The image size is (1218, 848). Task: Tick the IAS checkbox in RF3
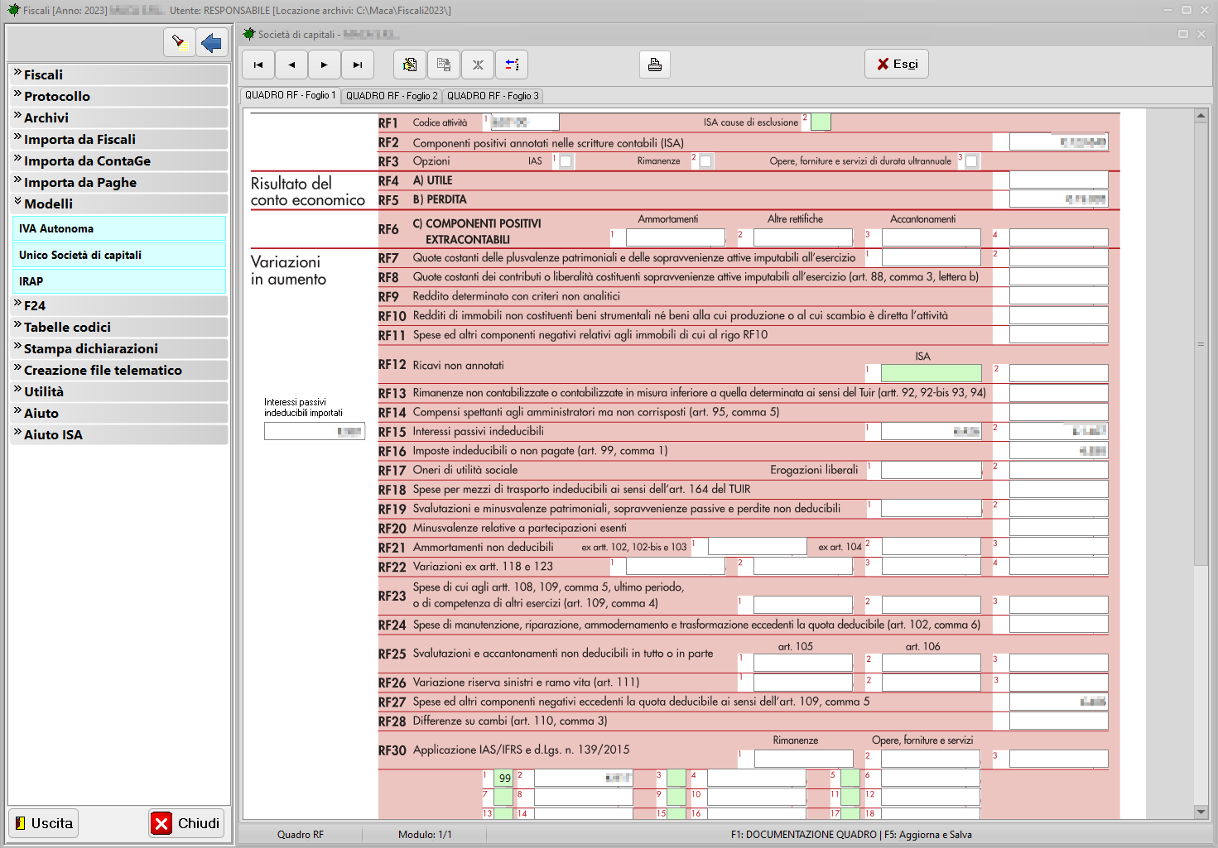point(566,161)
